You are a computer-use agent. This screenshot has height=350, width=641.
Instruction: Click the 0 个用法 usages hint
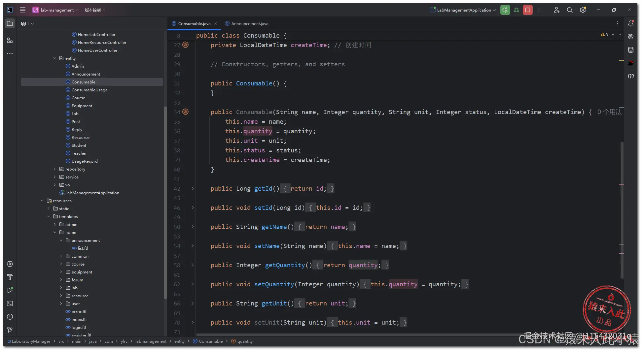609,112
